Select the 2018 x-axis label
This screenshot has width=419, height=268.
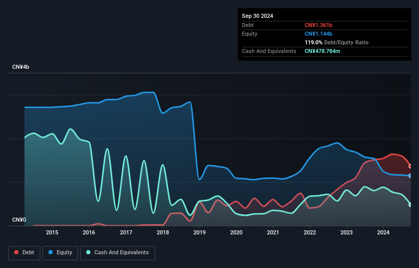[163, 232]
